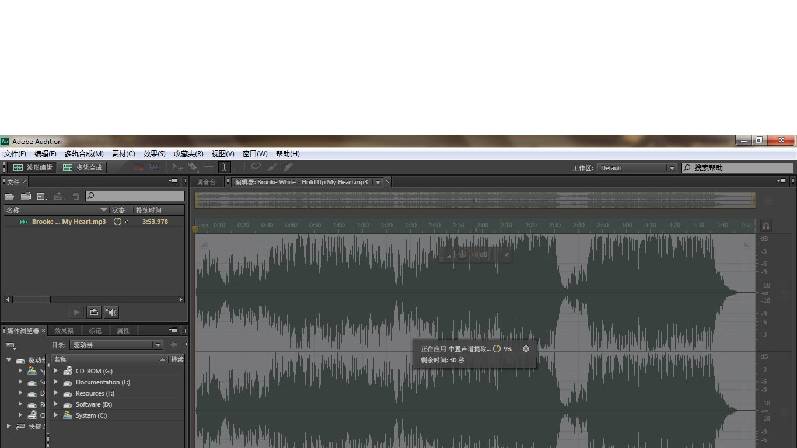Open the 调音台 mixer panel tab
The image size is (797, 448).
coord(206,182)
